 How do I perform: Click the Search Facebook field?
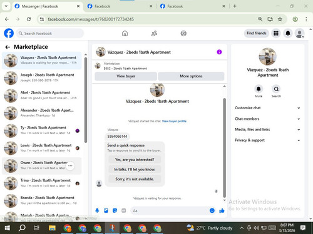(50, 33)
